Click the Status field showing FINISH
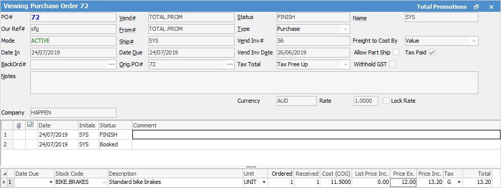The image size is (501, 188). pyautogui.click(x=313, y=17)
